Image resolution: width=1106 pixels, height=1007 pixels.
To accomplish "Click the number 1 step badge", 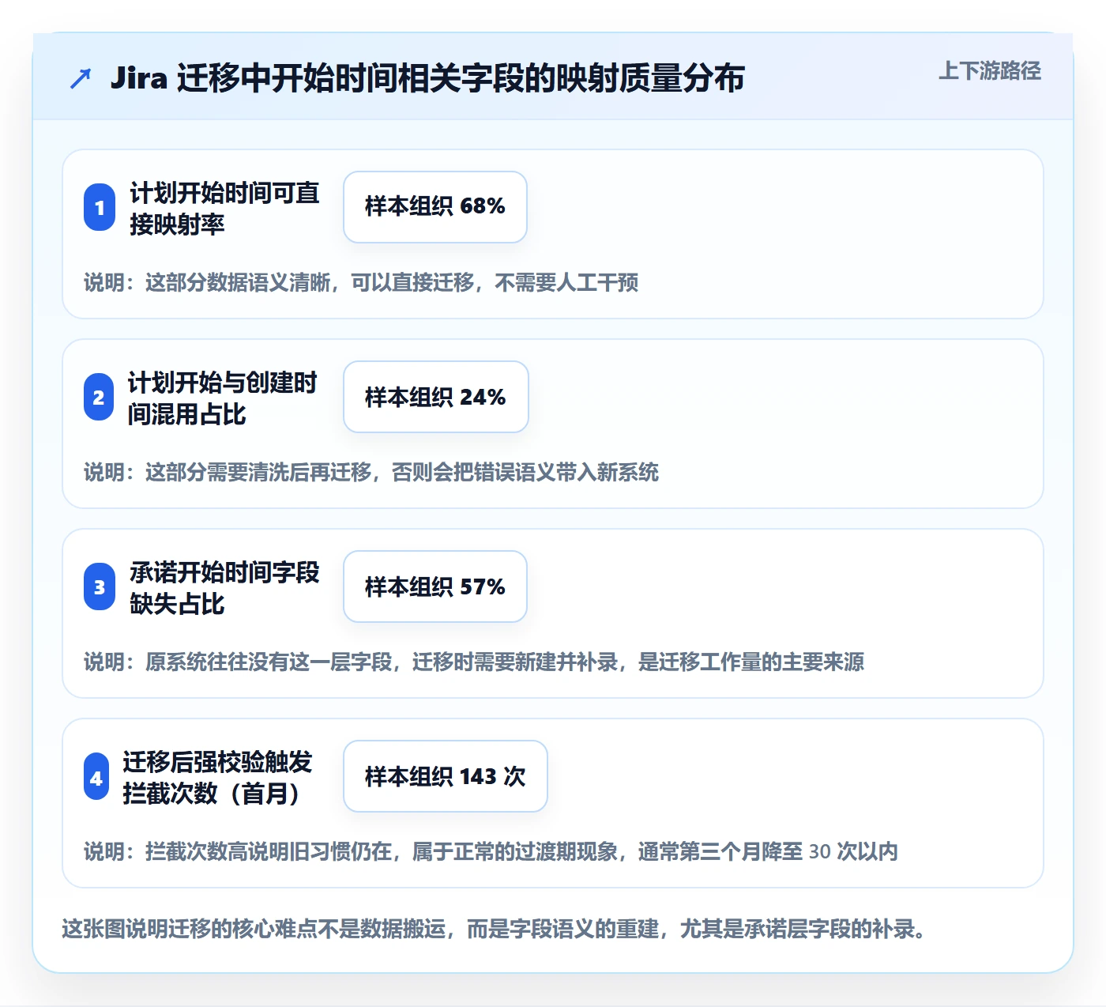I will [100, 207].
